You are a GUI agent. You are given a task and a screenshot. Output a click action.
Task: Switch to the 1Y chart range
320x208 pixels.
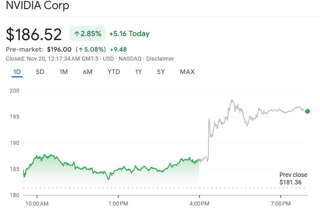point(138,72)
